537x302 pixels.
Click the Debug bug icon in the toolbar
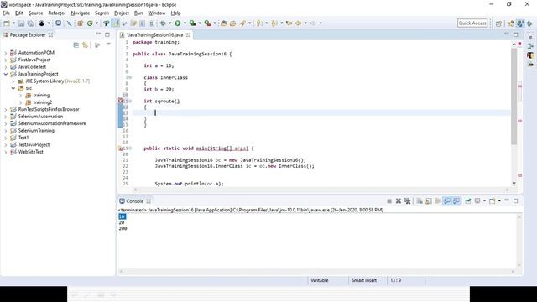(163, 23)
